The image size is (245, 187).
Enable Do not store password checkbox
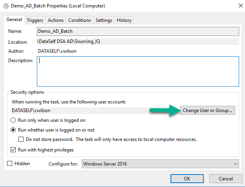coord(21,139)
